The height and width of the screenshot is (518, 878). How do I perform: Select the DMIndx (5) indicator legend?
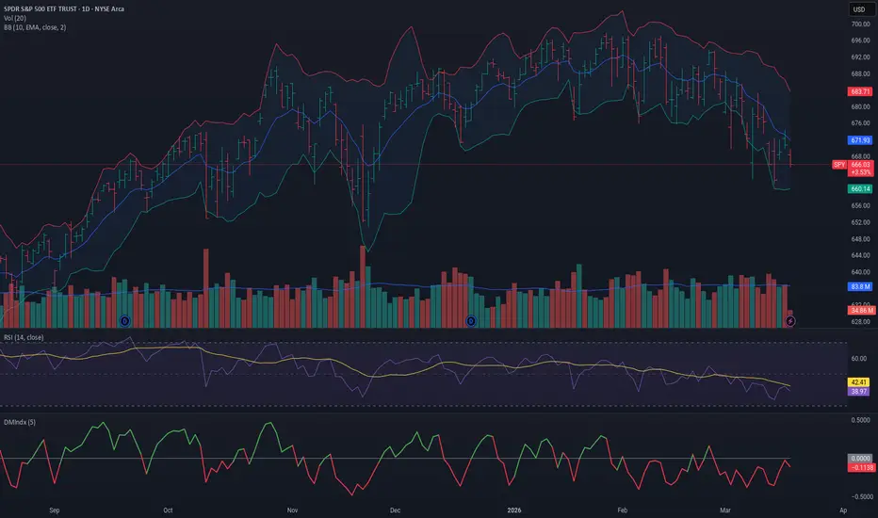click(20, 422)
